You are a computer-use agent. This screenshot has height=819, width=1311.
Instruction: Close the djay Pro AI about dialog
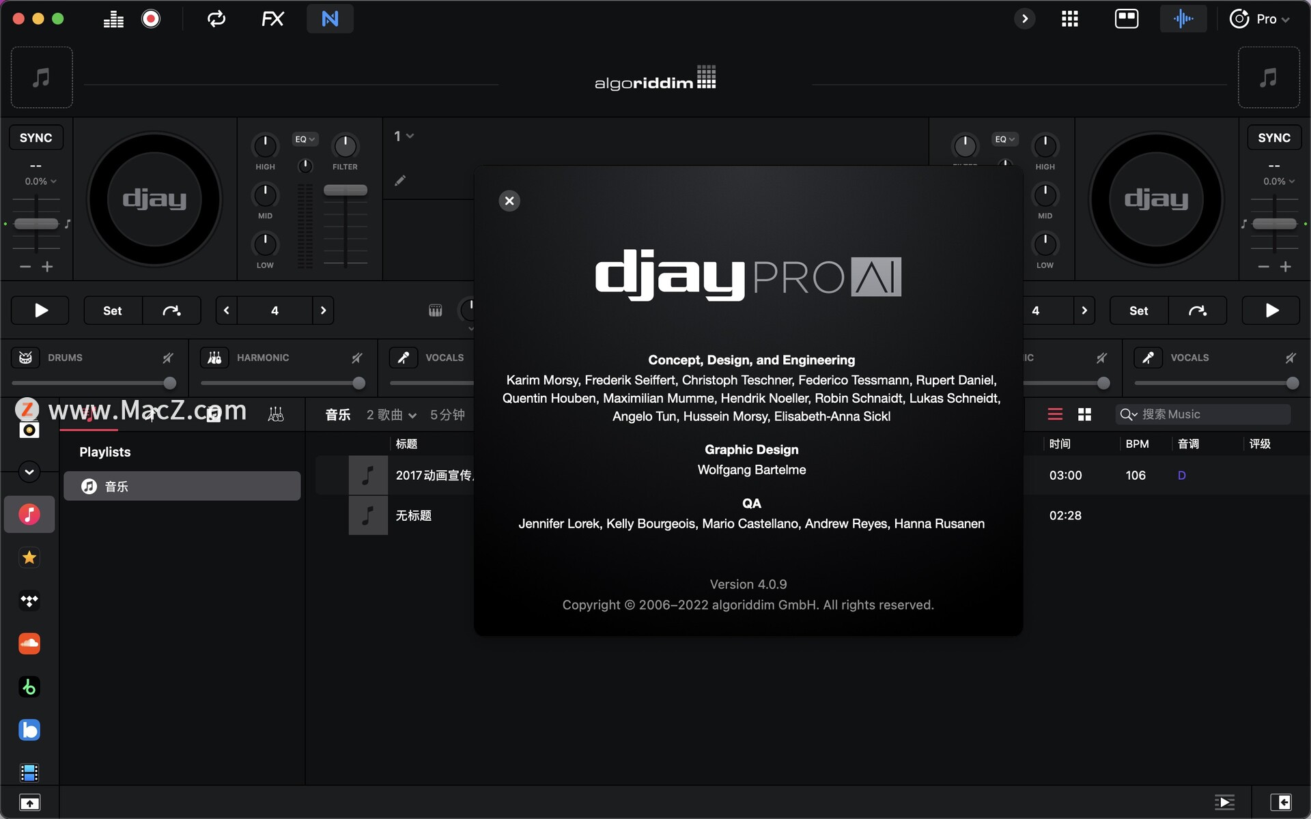(509, 201)
